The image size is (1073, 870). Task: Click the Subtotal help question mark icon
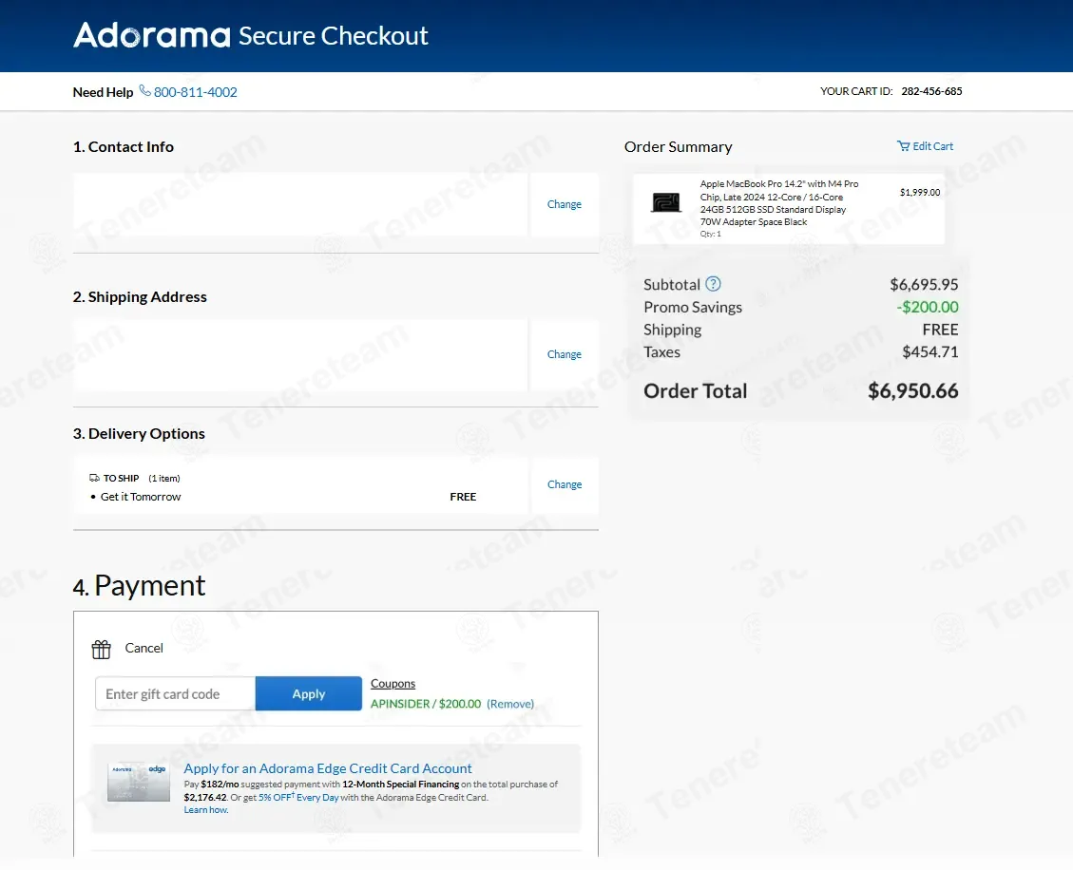click(x=713, y=284)
